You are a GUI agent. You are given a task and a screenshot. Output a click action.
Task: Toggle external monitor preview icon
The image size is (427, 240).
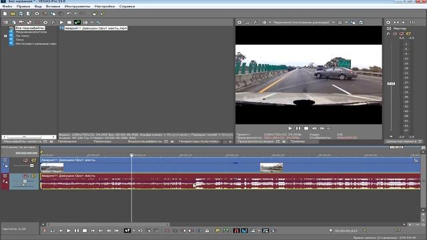pos(248,22)
